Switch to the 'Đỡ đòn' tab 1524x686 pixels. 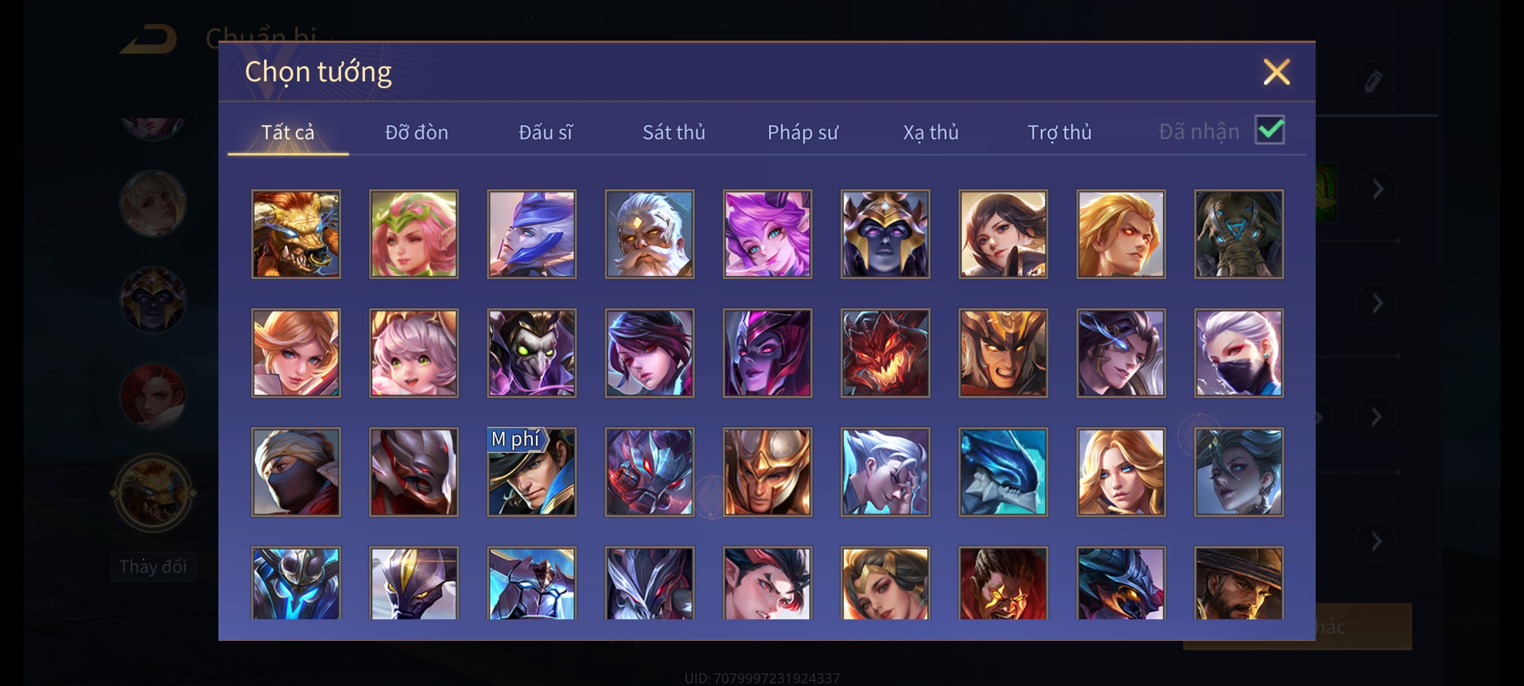point(417,132)
